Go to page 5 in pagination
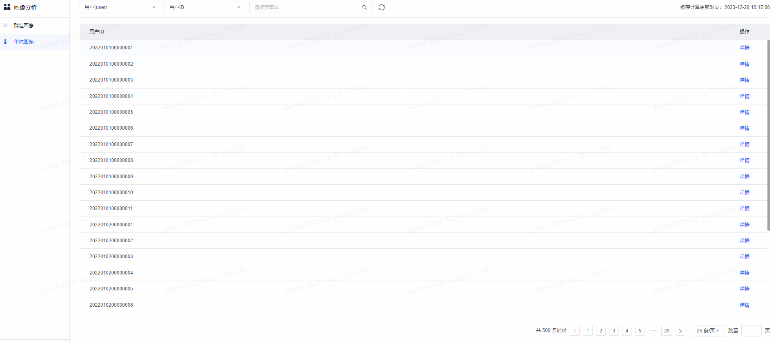This screenshot has height=343, width=776. 640,331
